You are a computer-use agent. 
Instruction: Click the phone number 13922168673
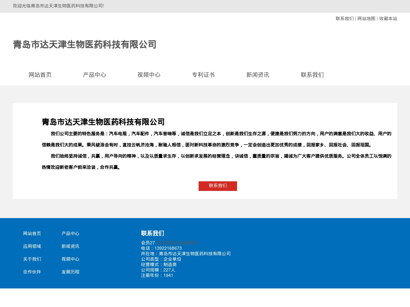coord(168,248)
